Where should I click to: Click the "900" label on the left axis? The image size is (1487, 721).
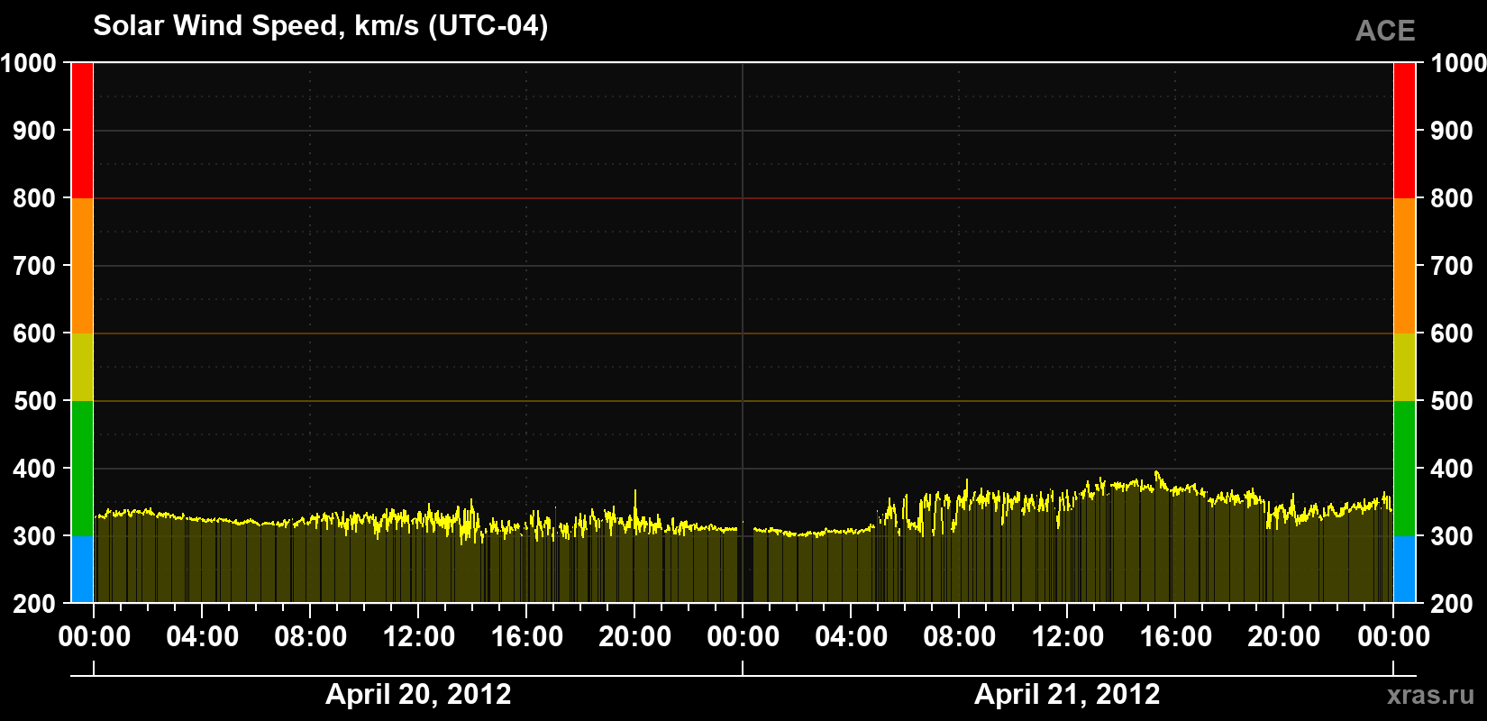point(35,131)
